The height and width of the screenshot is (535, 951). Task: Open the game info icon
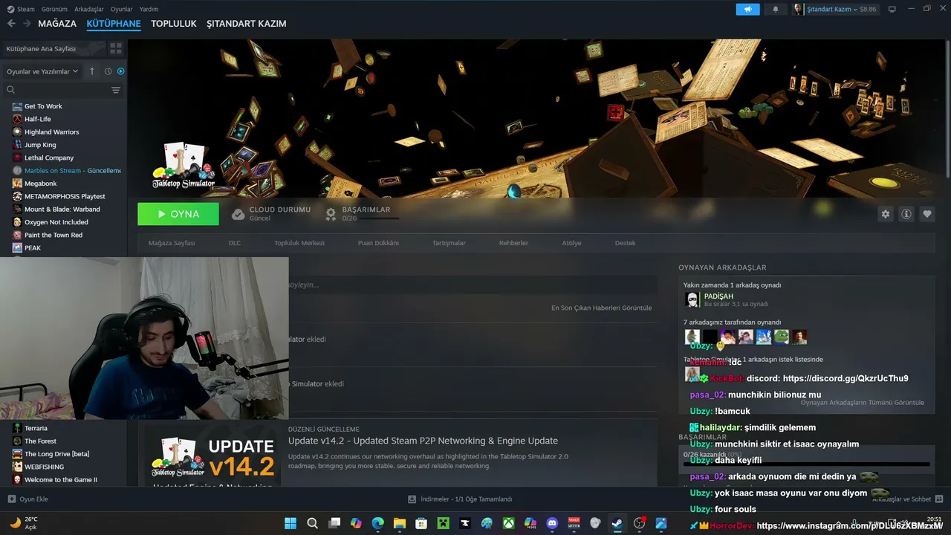click(x=906, y=214)
